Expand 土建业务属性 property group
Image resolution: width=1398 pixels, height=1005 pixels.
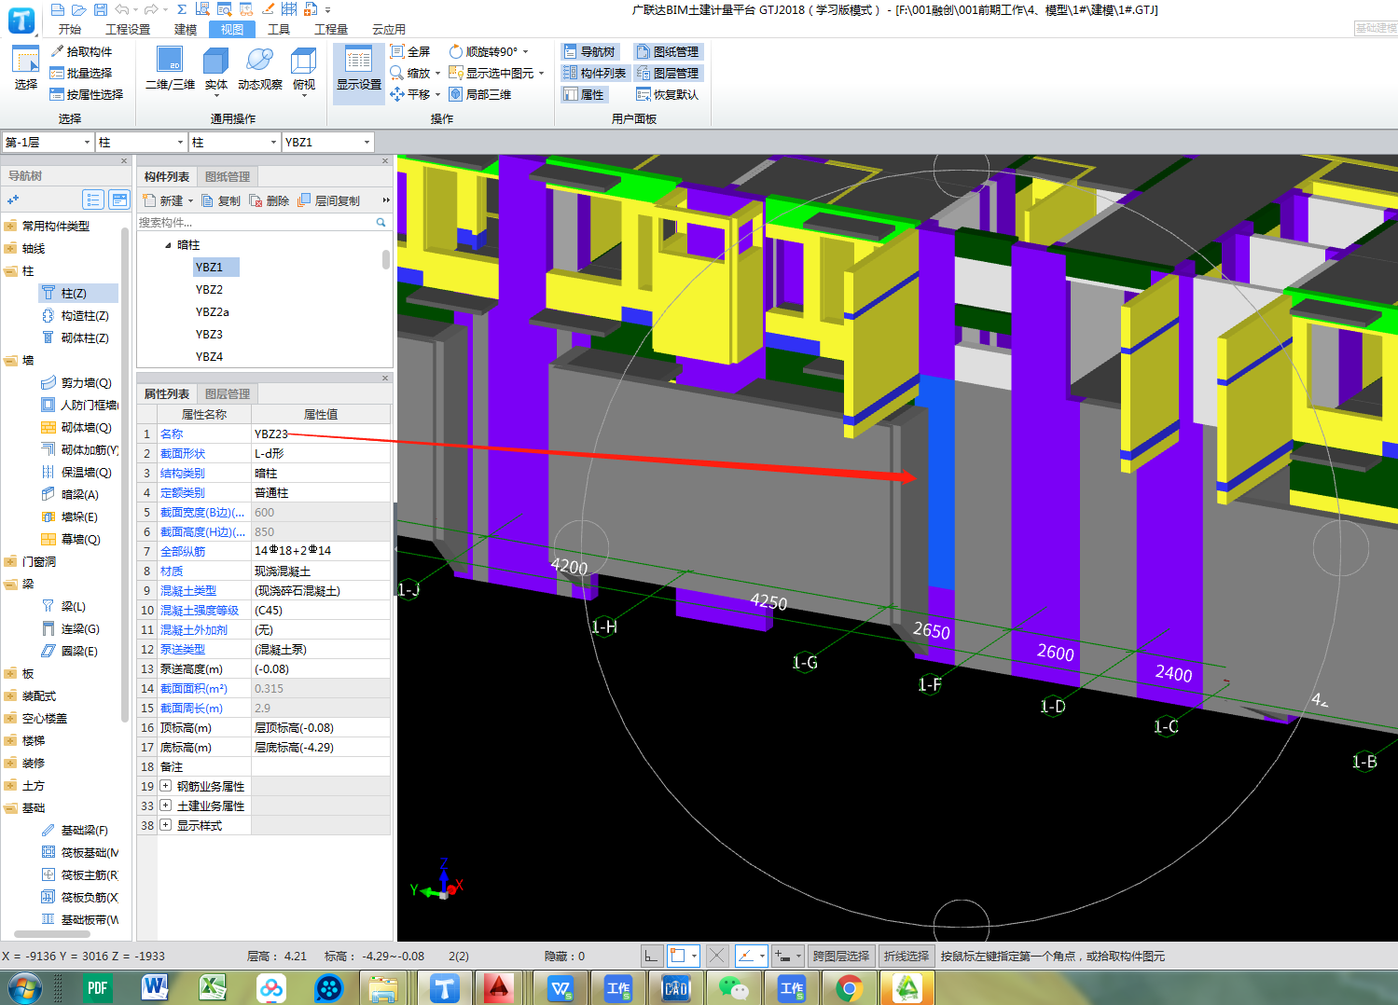click(x=165, y=805)
